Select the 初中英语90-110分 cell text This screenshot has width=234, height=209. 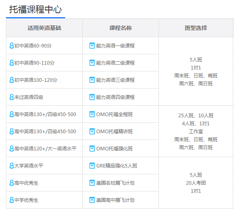pos(34,63)
